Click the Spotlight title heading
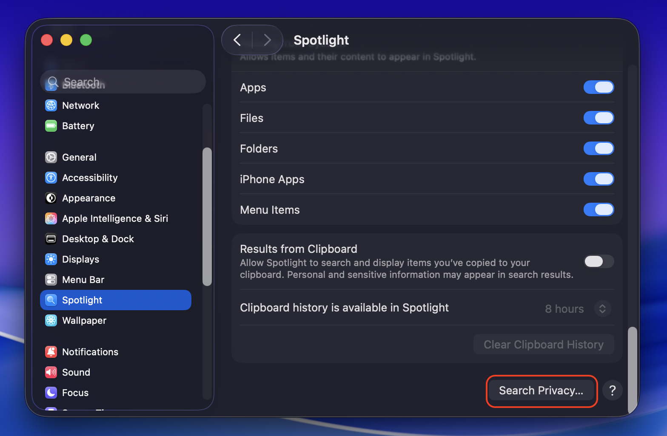The image size is (667, 436). pyautogui.click(x=321, y=40)
